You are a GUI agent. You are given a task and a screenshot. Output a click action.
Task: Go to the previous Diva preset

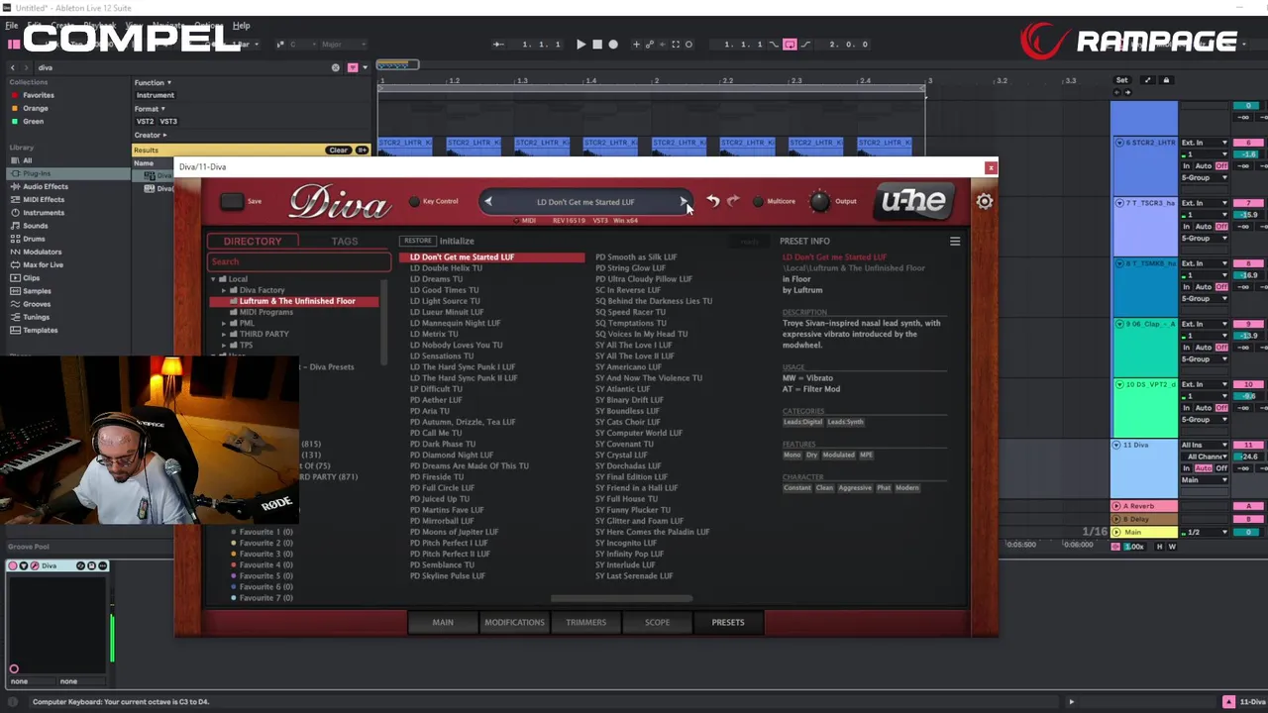tap(487, 201)
